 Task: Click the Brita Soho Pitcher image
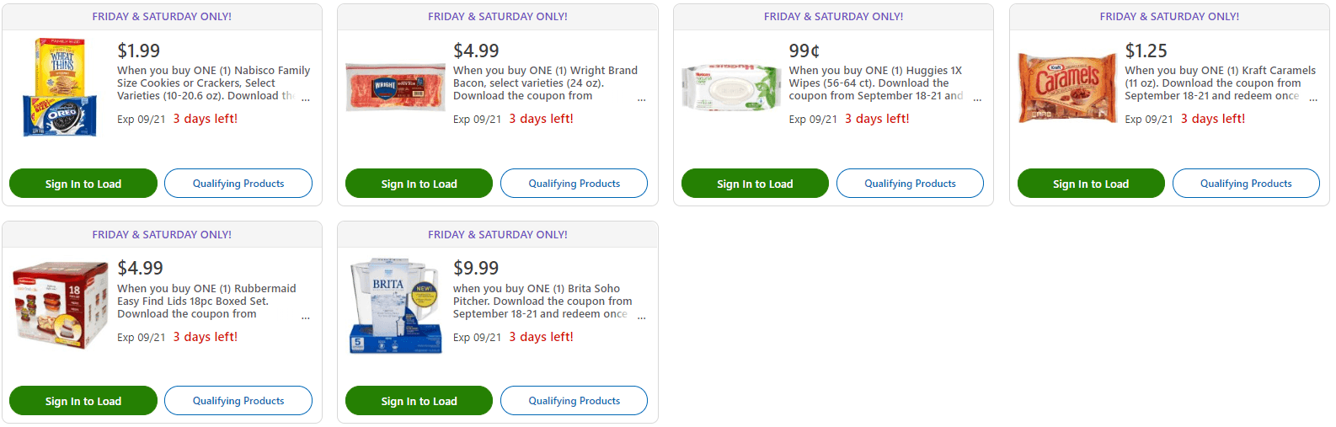click(395, 305)
